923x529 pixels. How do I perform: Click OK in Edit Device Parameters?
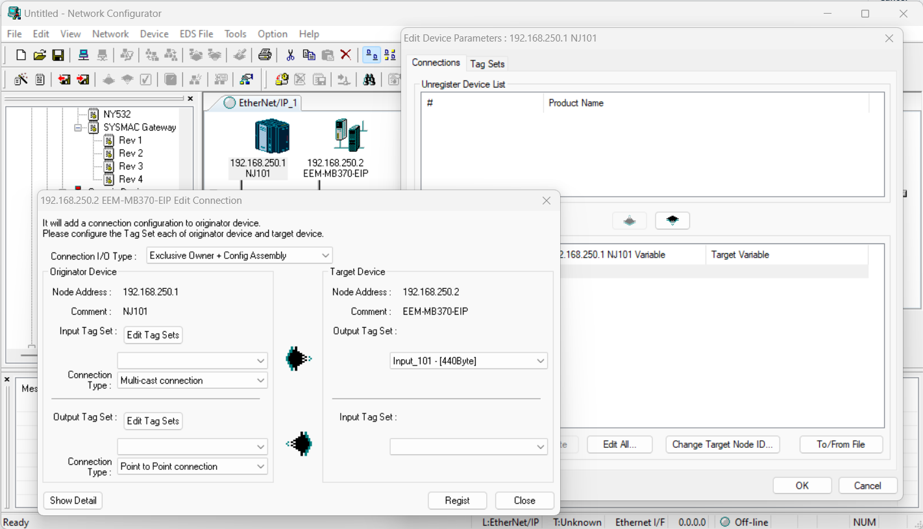click(x=802, y=486)
